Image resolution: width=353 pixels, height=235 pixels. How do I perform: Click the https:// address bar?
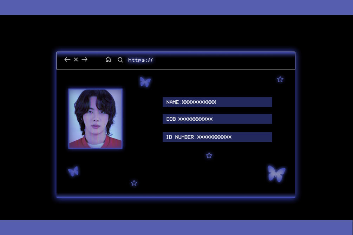140,60
